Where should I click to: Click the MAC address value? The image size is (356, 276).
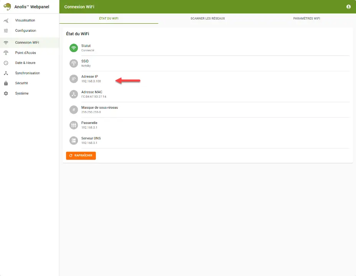(94, 97)
